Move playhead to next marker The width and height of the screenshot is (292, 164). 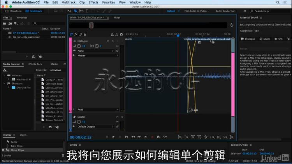click(x=146, y=137)
